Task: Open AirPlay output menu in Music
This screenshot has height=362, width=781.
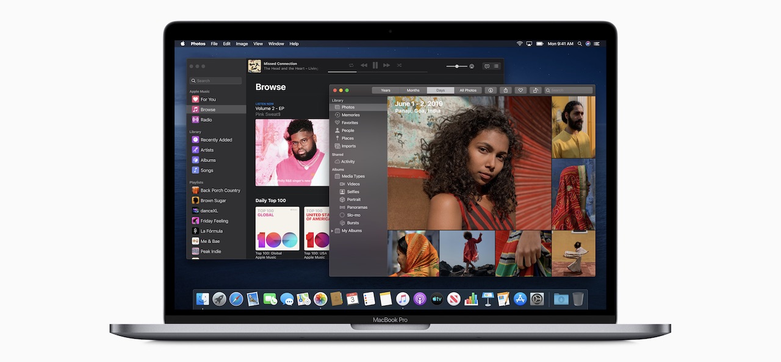Action: 473,66
